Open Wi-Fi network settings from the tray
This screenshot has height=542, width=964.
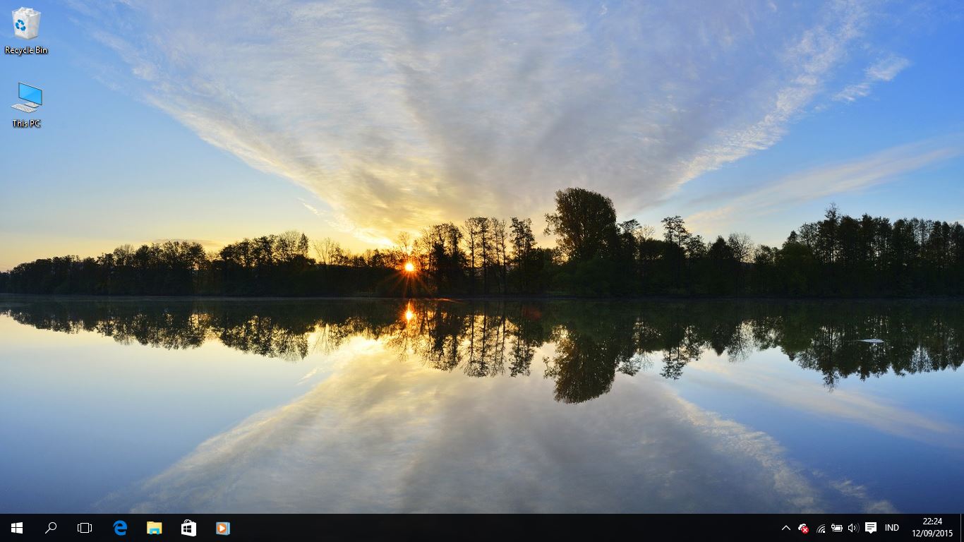(x=820, y=527)
